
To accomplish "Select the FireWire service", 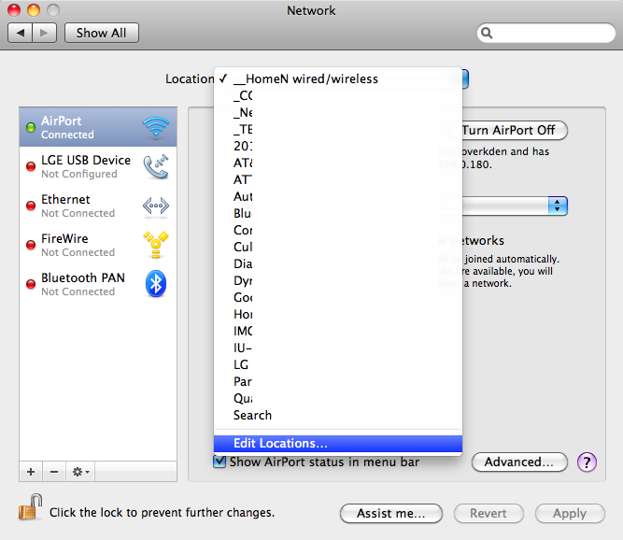I will point(98,245).
